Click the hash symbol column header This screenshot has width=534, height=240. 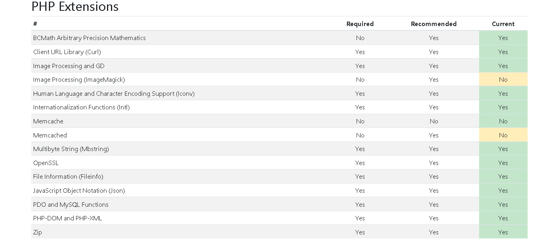[35, 24]
